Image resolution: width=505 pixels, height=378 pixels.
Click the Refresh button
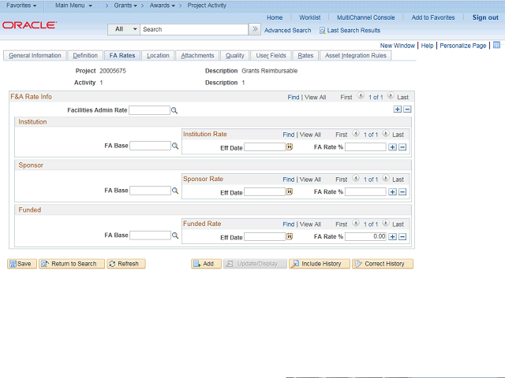tap(126, 264)
